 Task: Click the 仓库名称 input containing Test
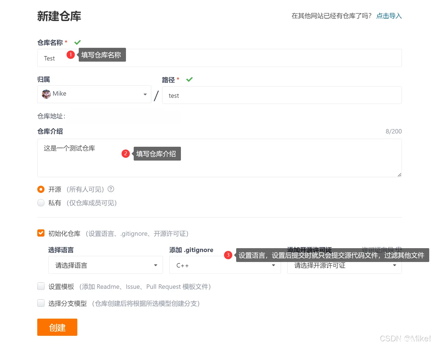pyautogui.click(x=219, y=58)
